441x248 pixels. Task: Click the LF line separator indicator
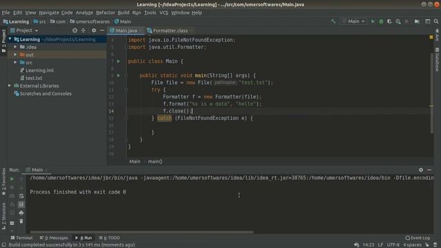point(380,245)
